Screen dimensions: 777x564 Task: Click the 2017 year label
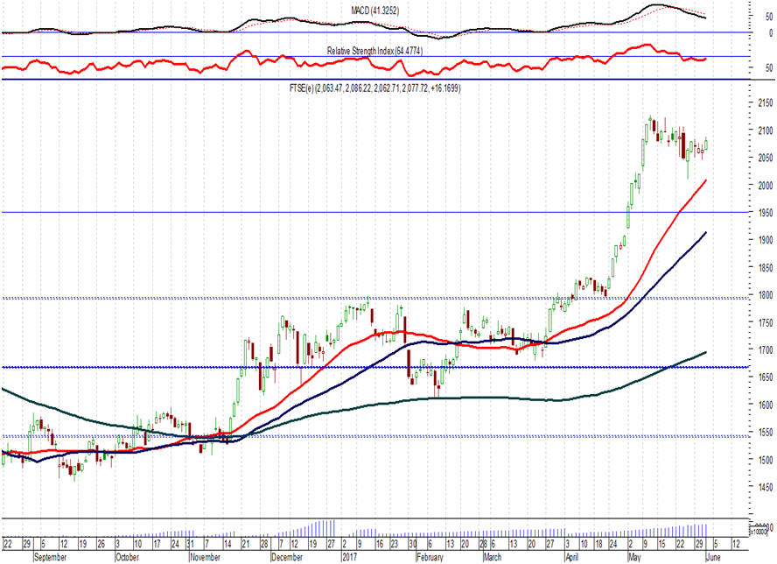click(x=349, y=558)
